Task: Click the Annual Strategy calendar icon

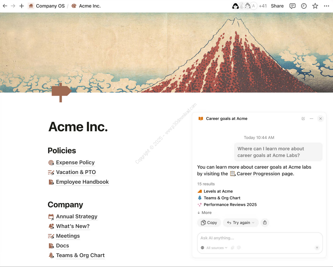Action: 51,217
